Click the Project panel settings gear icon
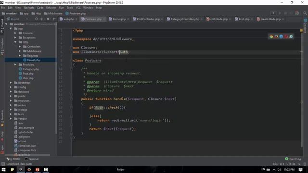 click(x=48, y=19)
